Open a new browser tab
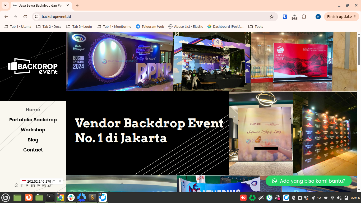361x203 pixels. tap(77, 5)
